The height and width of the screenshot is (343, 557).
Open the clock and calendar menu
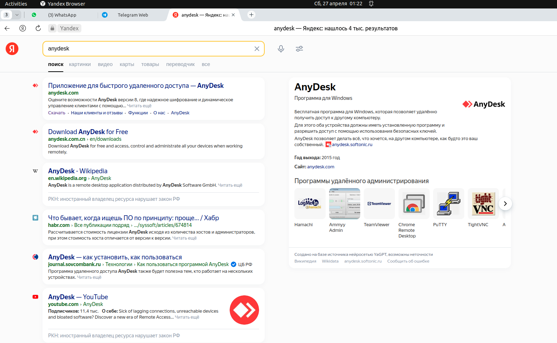(x=338, y=4)
